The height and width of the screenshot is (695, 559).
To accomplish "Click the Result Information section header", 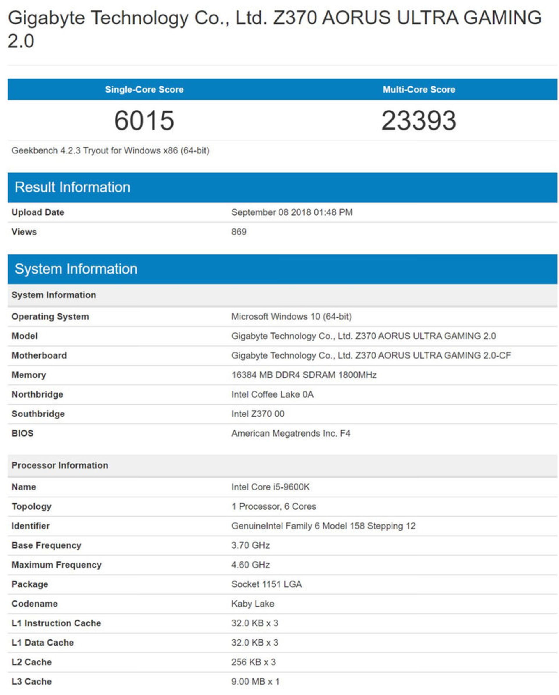I will (x=72, y=187).
